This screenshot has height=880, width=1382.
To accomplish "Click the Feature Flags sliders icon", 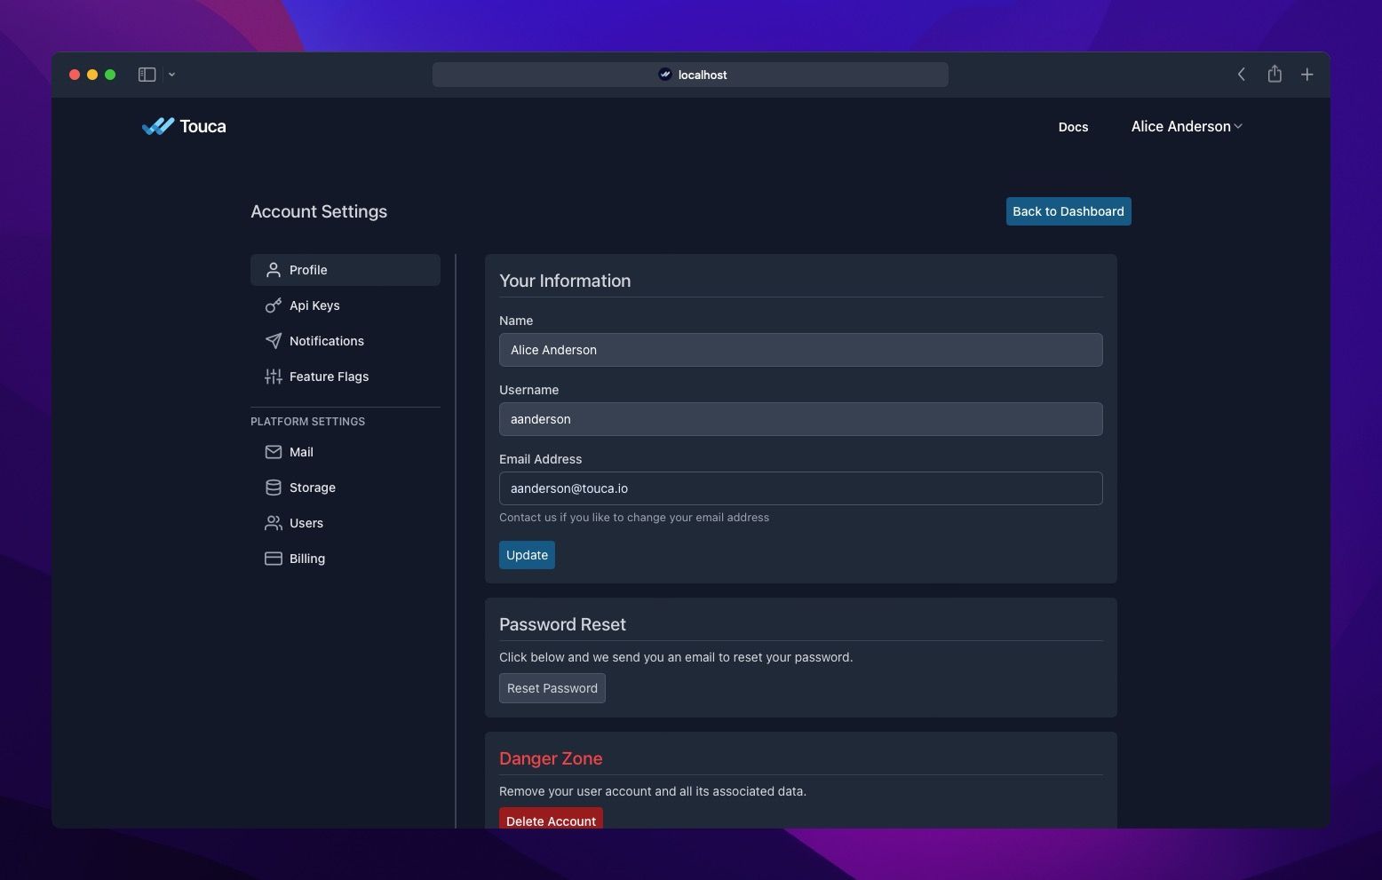I will point(274,377).
